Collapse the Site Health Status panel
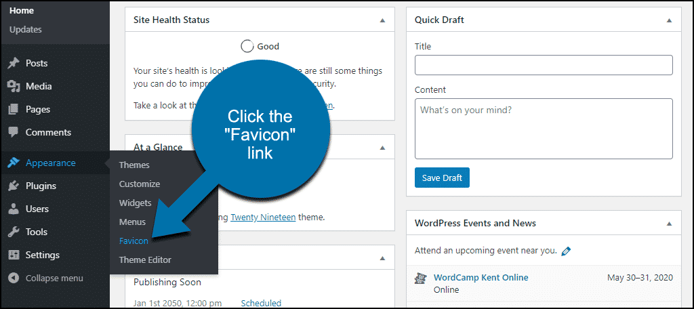This screenshot has width=694, height=309. point(382,20)
